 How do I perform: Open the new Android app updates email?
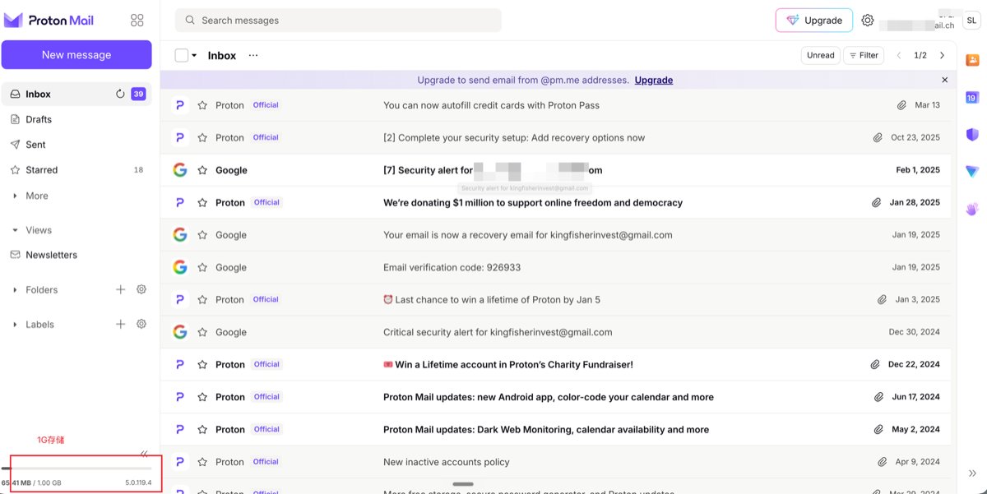(556, 397)
